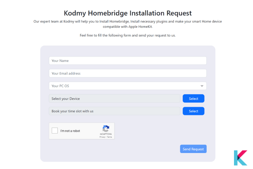Click the Select your Device field
This screenshot has width=253, height=169.
[115, 99]
